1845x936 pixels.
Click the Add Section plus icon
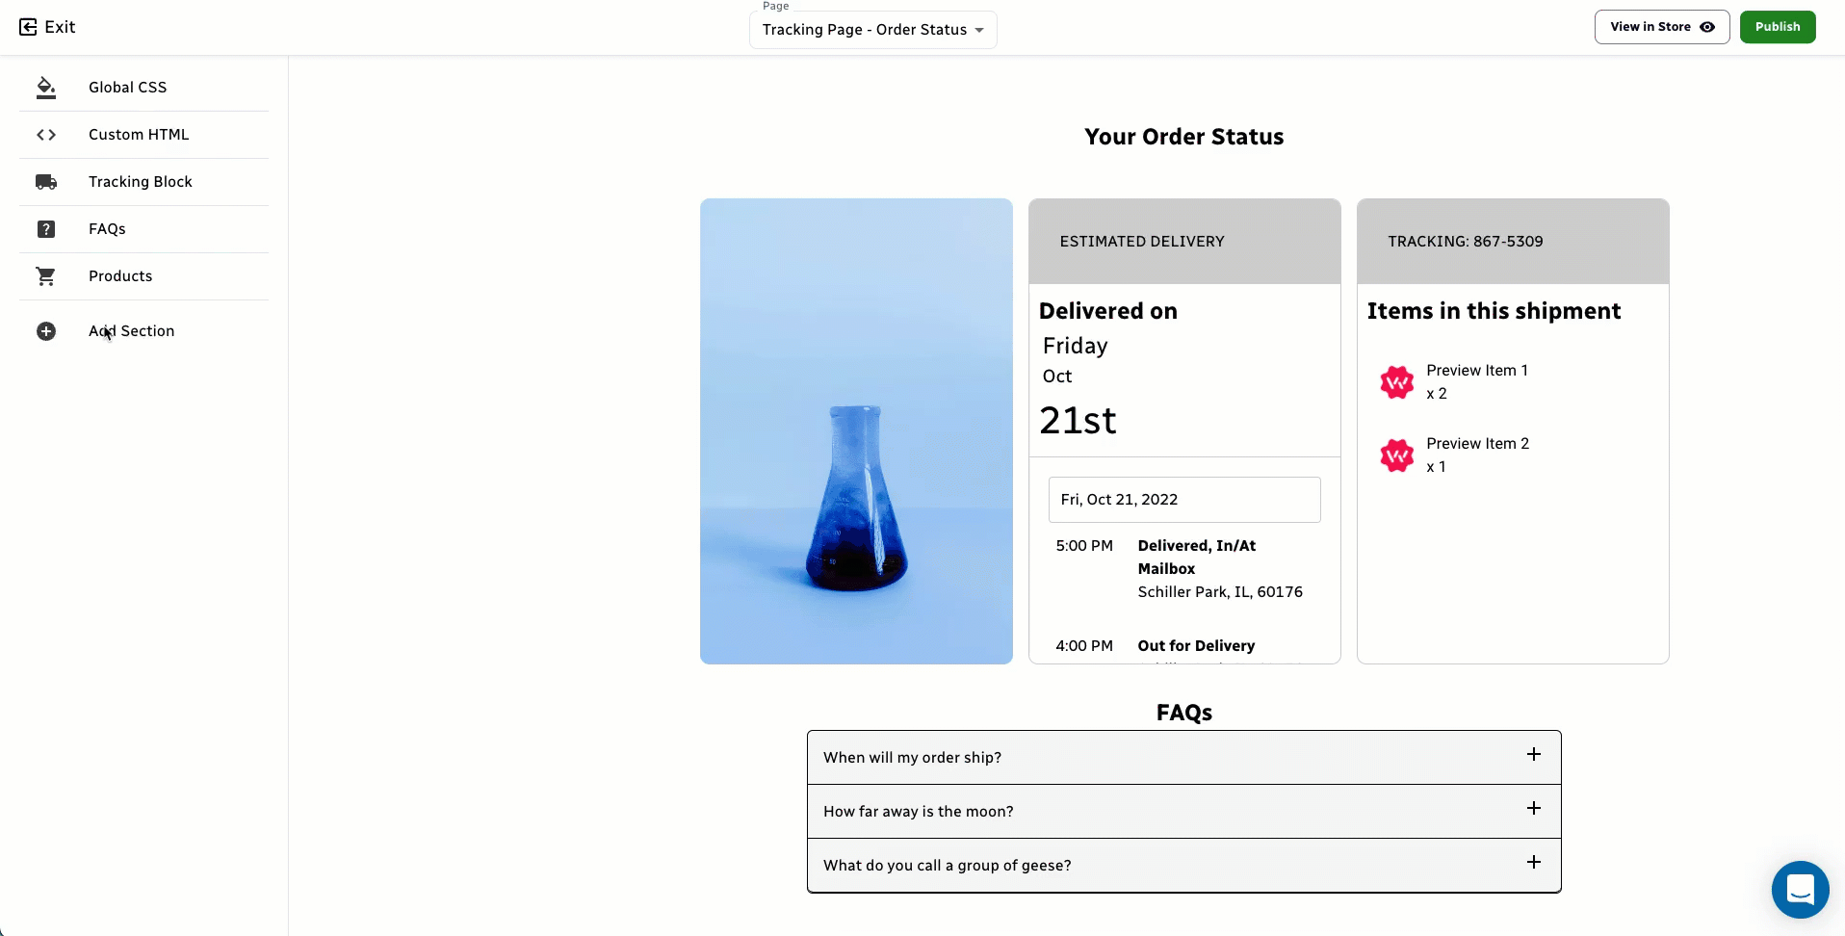(46, 331)
